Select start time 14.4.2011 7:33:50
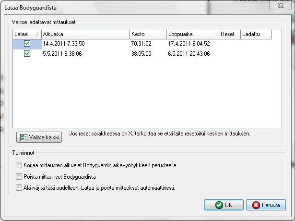 click(64, 44)
